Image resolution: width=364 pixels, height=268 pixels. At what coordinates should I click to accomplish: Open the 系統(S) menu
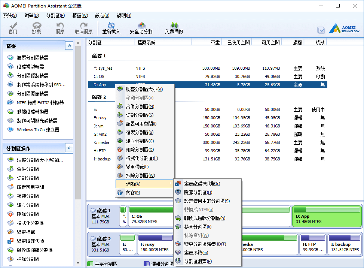point(10,16)
